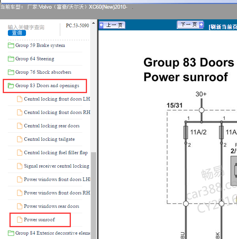The image size is (237, 239).
Task: Expand Group 59 Brake system
Action: point(40,45)
